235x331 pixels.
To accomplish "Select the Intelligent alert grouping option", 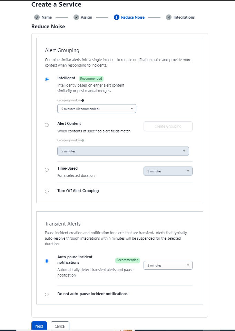I will [47, 79].
